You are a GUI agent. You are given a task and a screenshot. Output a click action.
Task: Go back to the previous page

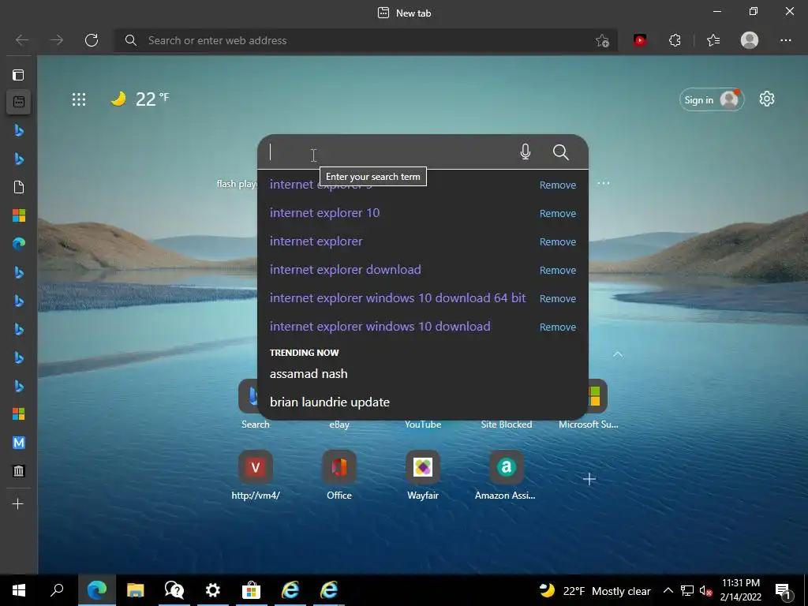point(22,40)
